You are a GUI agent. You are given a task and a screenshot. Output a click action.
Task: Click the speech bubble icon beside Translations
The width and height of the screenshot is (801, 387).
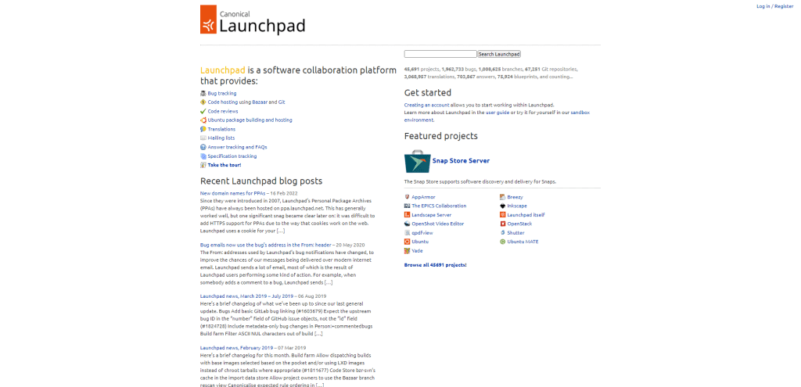click(203, 129)
